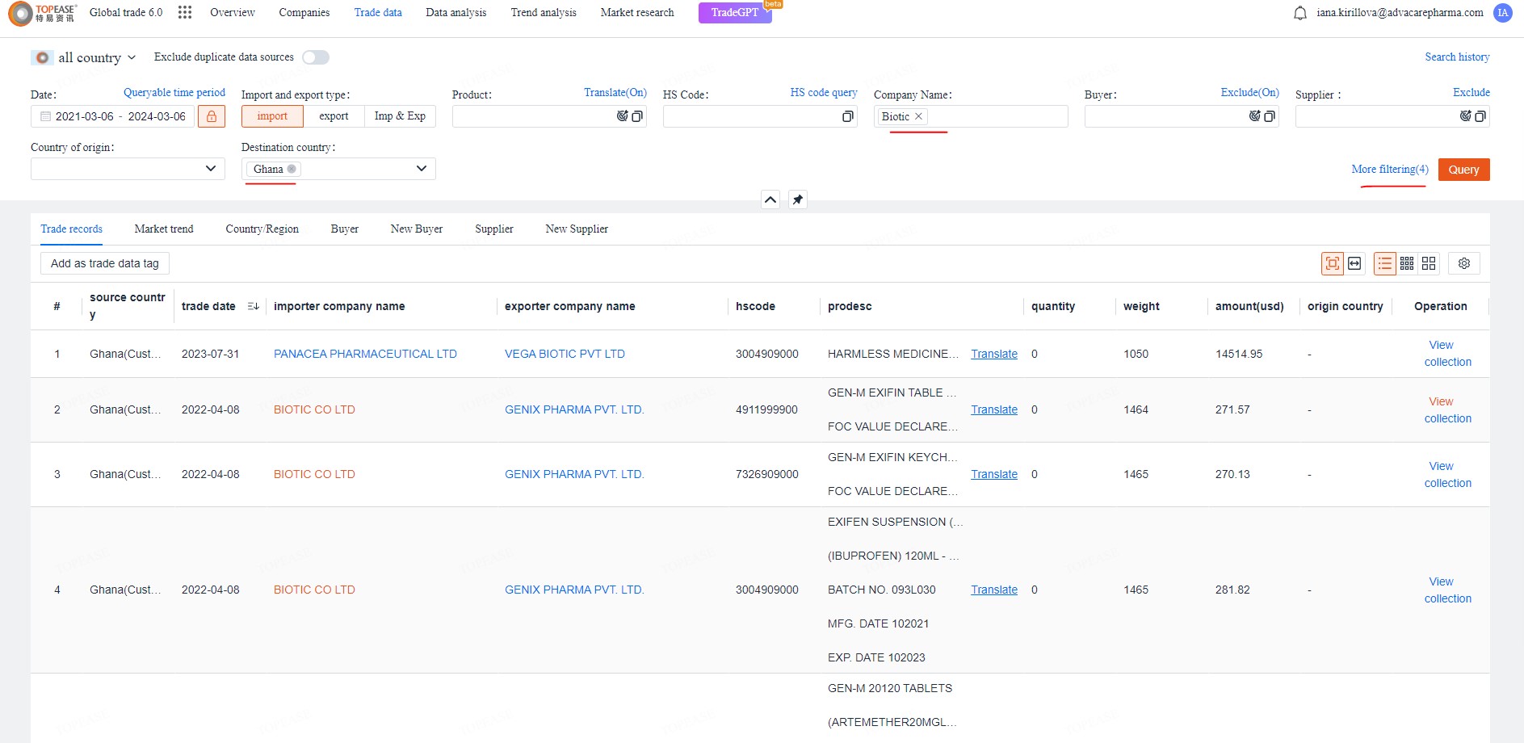Toggle Exclude duplicate data sources switch
The image size is (1524, 743).
pos(316,57)
